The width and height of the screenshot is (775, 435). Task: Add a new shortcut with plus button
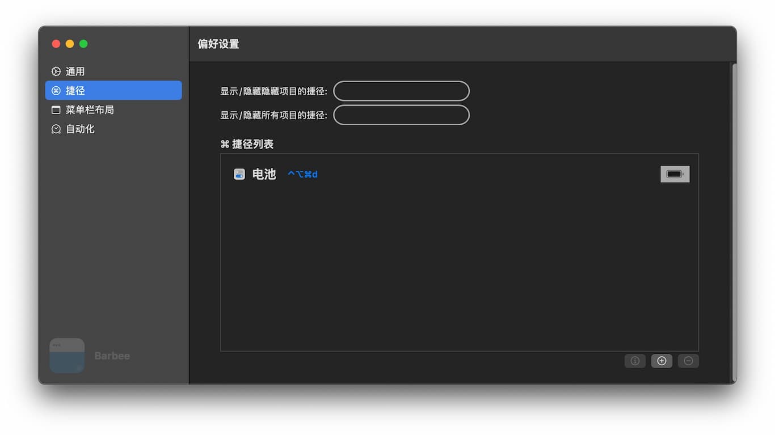point(662,361)
